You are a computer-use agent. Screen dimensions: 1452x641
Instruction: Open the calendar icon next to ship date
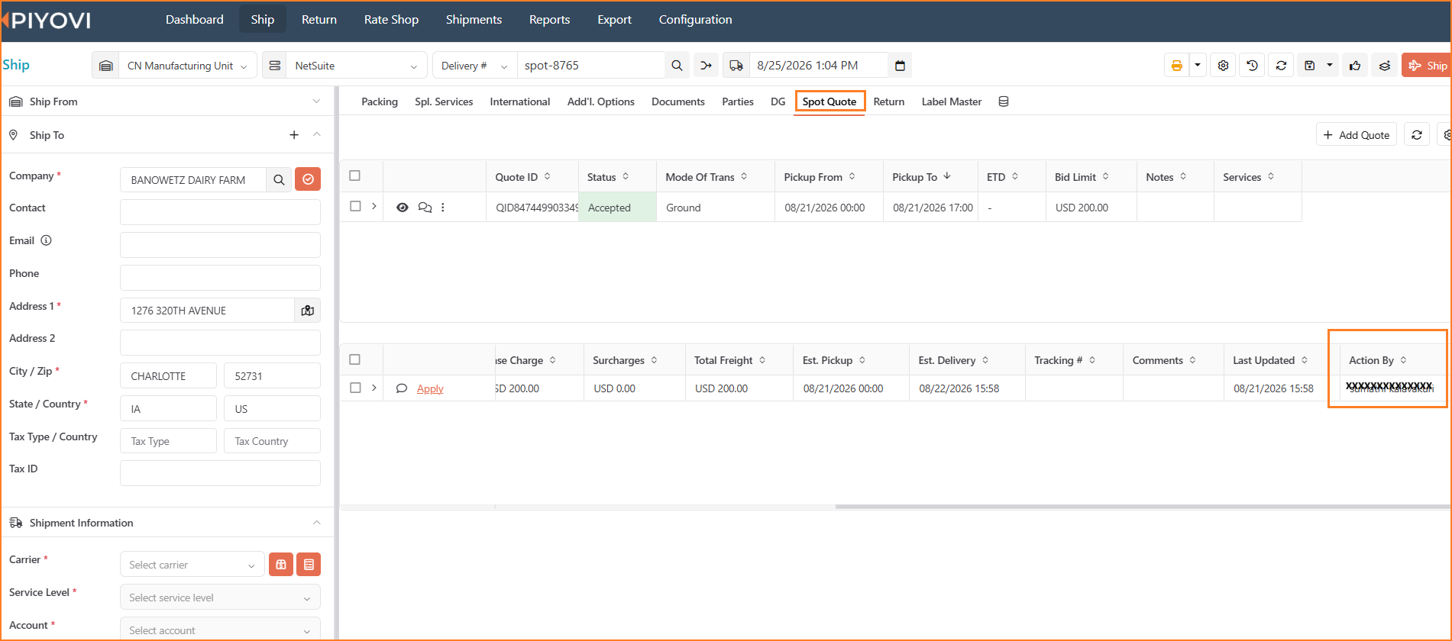(900, 66)
